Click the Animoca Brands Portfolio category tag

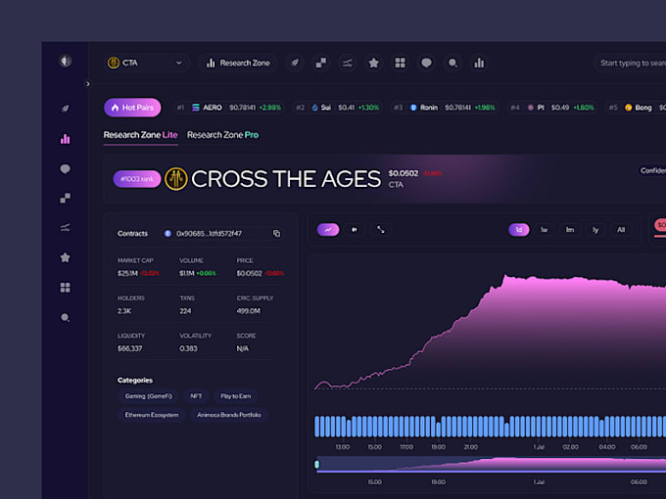coord(229,415)
